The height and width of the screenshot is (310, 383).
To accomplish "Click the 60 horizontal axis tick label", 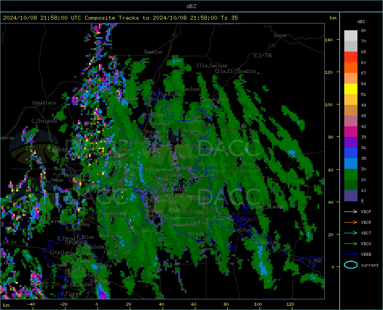I will click(x=194, y=304).
